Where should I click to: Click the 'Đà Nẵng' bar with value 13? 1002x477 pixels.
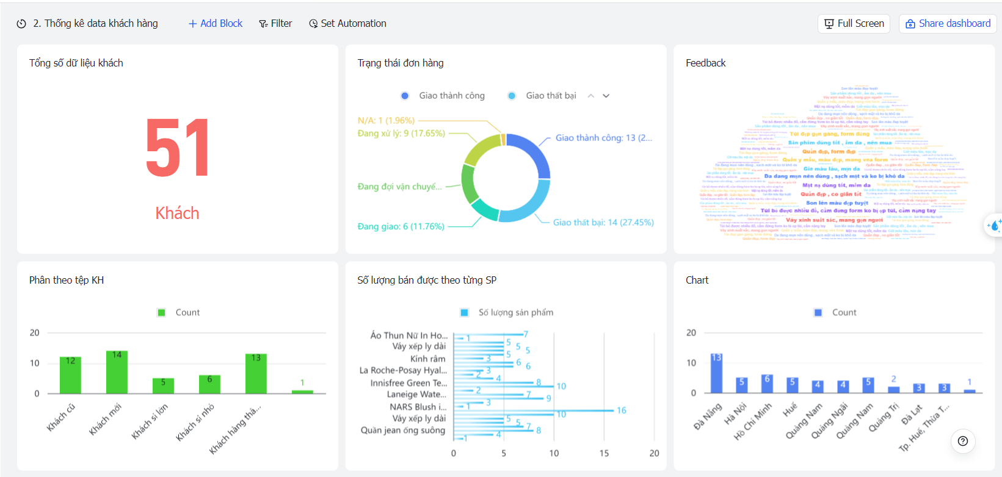(x=716, y=373)
